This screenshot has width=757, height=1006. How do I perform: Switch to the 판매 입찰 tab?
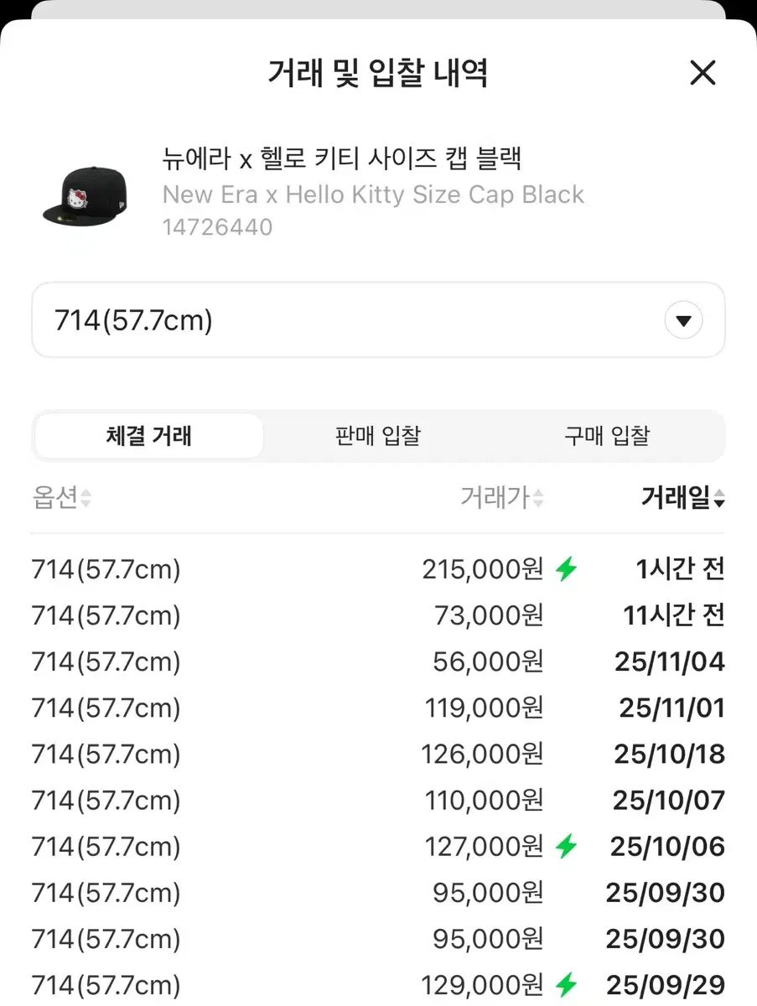[x=378, y=436]
